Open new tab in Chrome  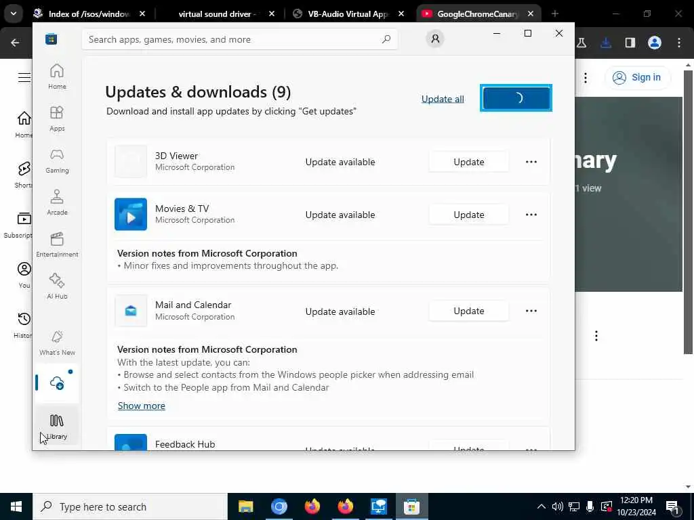tap(555, 14)
